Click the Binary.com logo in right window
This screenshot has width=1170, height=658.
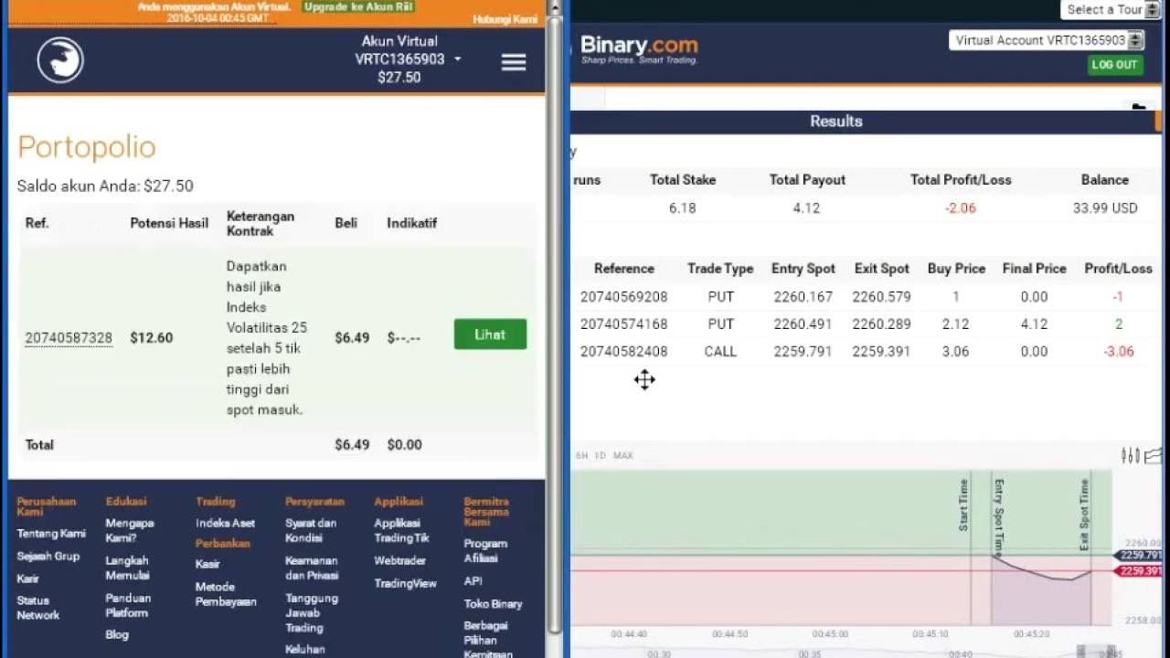(639, 48)
